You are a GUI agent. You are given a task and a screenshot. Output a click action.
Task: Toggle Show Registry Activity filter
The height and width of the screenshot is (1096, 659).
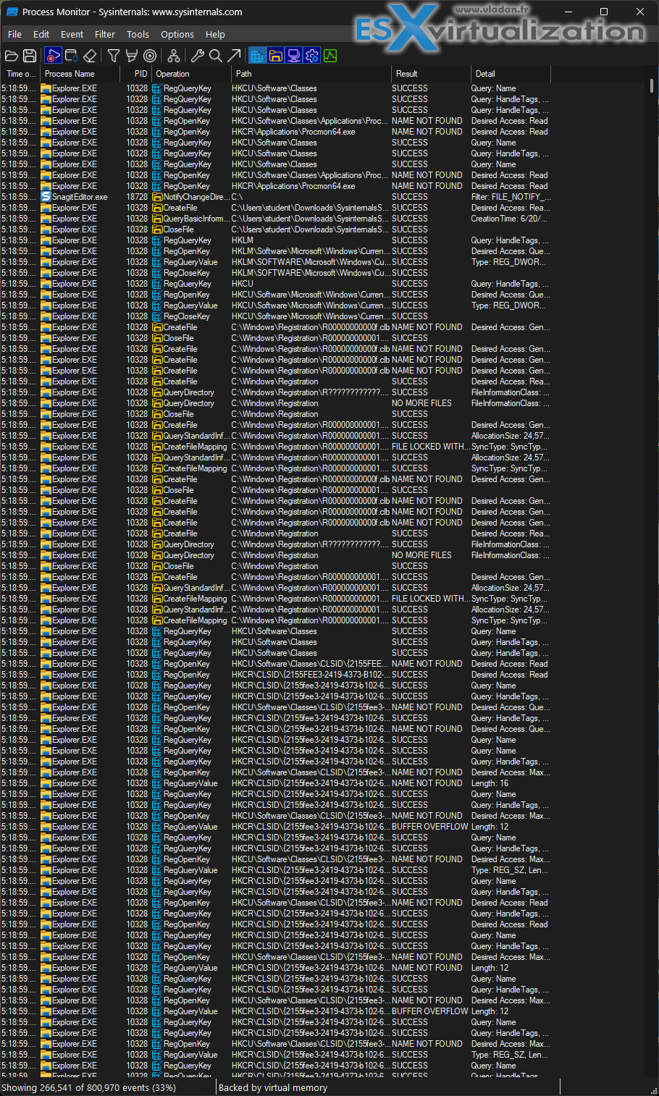pos(257,56)
